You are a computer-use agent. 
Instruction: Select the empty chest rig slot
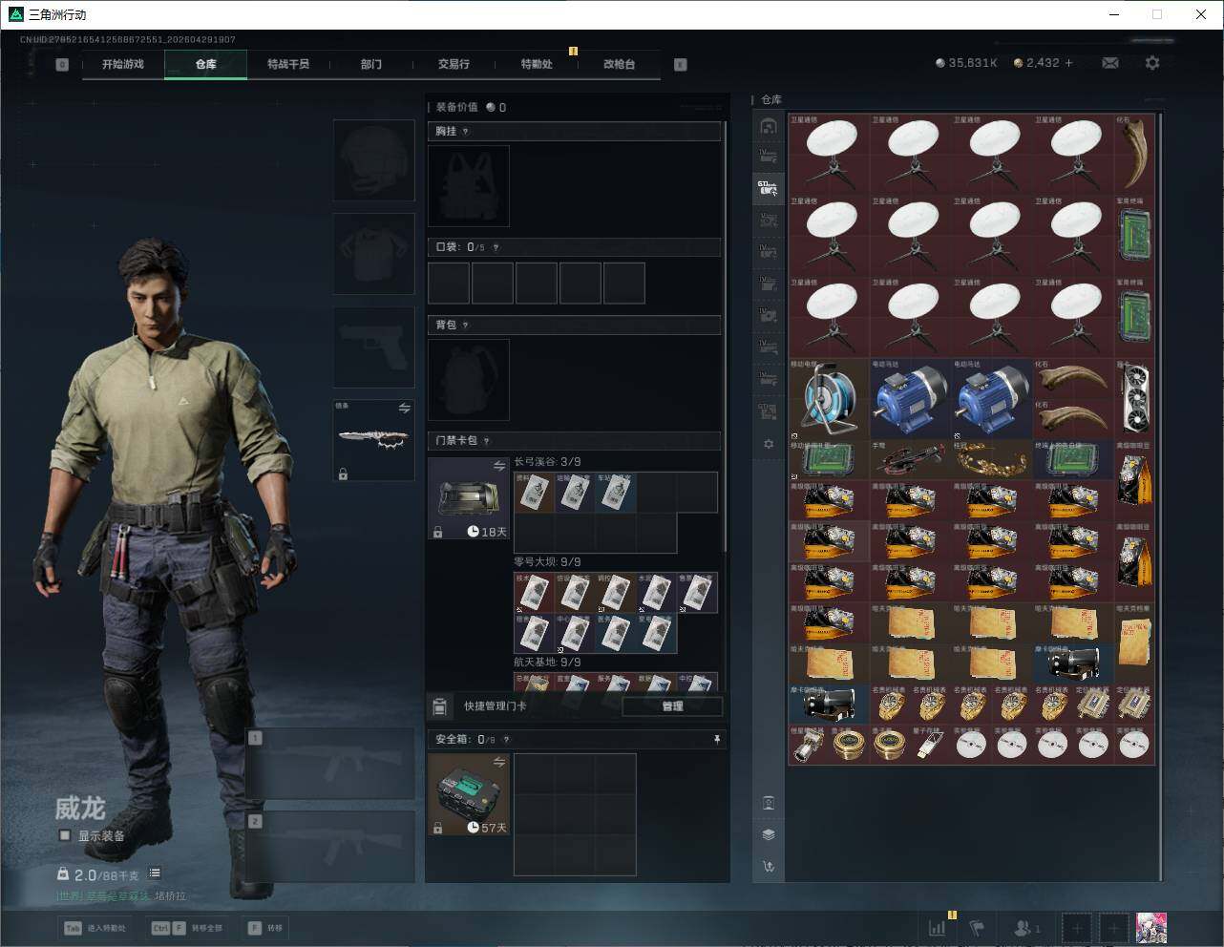(x=469, y=186)
